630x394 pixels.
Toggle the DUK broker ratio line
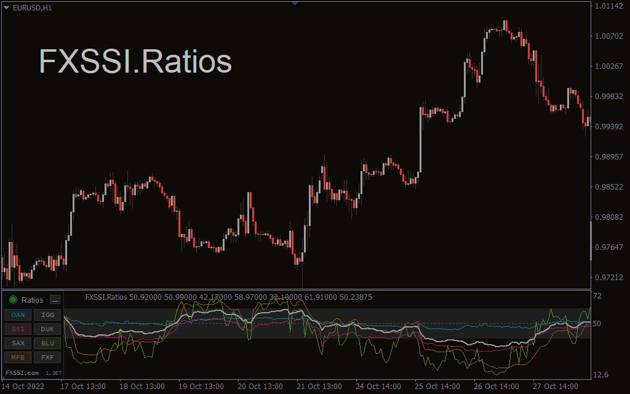point(47,329)
